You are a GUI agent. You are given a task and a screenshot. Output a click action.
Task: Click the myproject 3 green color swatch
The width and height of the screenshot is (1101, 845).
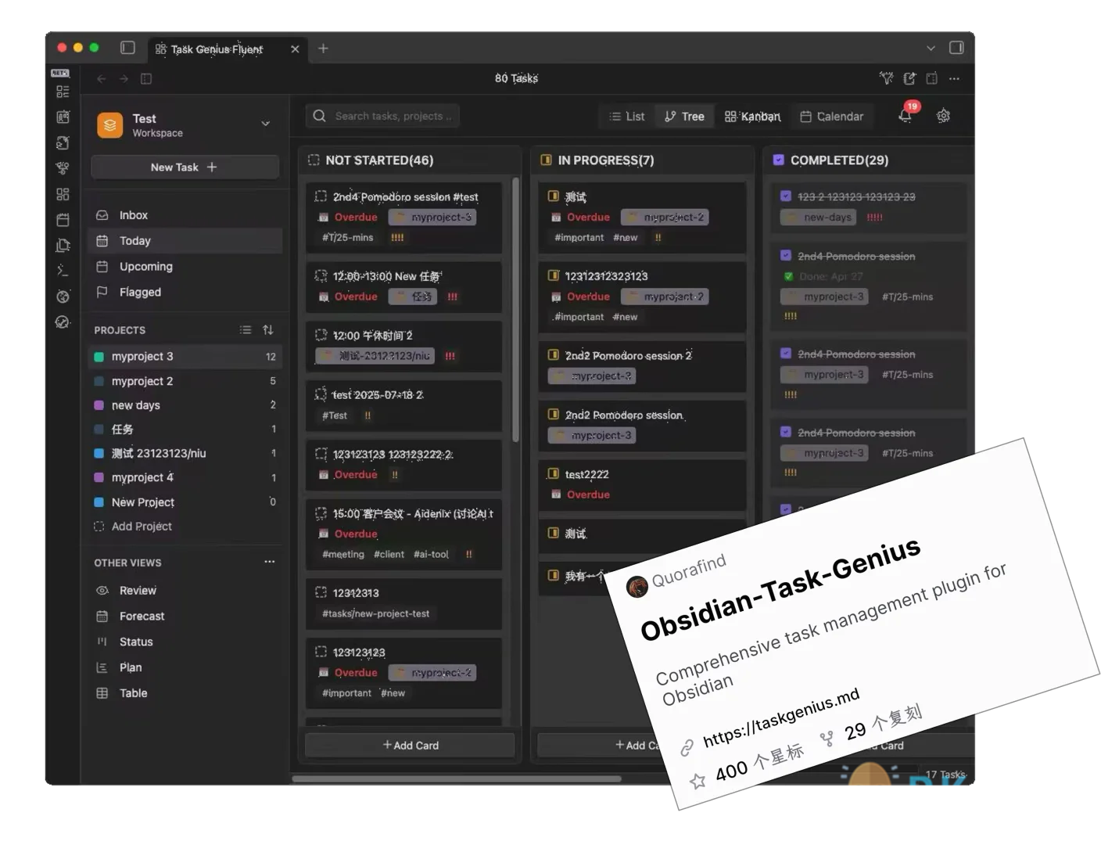[x=99, y=357]
